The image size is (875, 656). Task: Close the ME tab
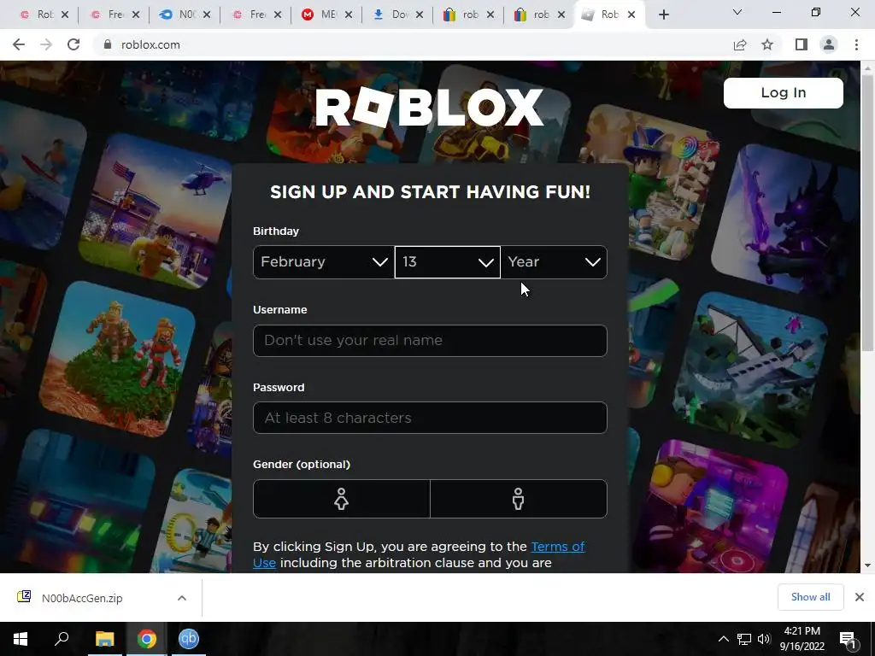[349, 15]
